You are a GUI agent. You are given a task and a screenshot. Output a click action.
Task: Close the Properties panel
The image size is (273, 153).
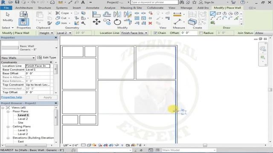[x=56, y=38]
